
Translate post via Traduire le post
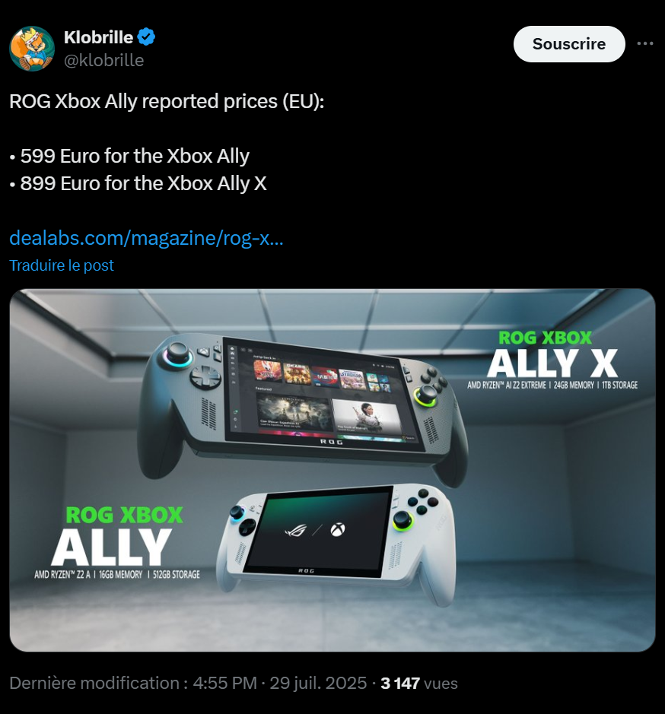pos(62,265)
